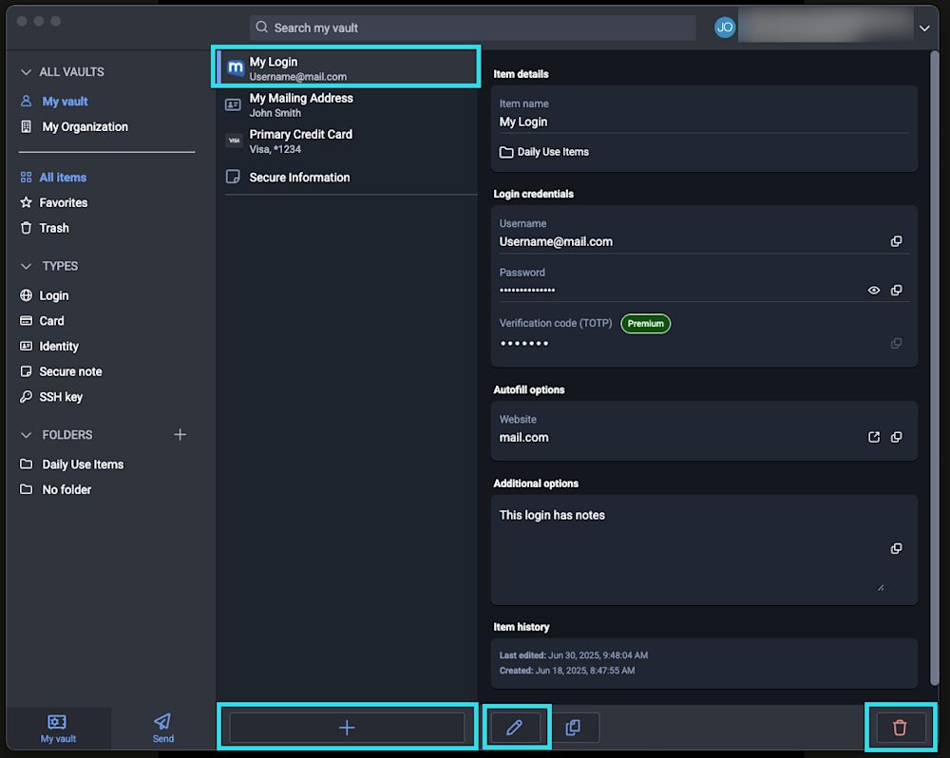The image size is (950, 758).
Task: Click the notes resize handle
Action: tap(881, 587)
